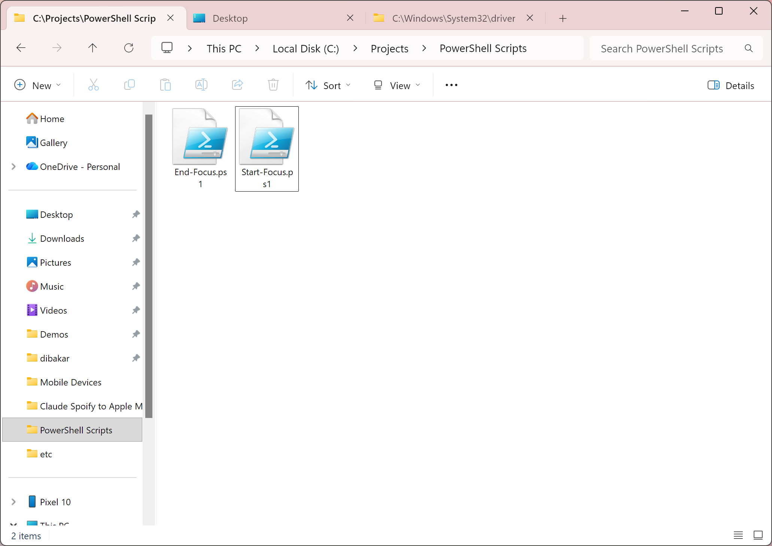Open Mobile Devices folder in sidebar
The image size is (772, 546).
(70, 382)
